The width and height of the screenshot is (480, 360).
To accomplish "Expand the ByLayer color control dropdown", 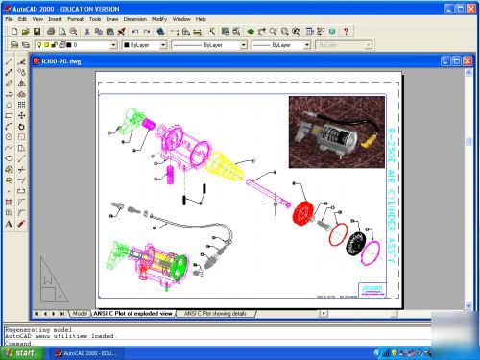I will click(163, 45).
